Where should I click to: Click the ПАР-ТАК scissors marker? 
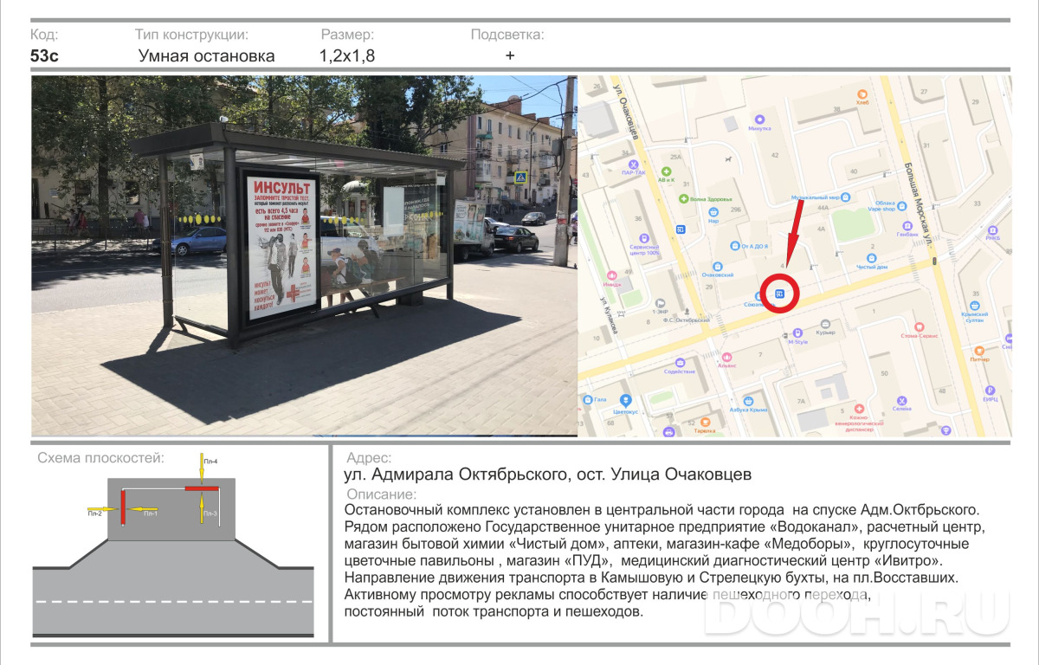pyautogui.click(x=634, y=163)
